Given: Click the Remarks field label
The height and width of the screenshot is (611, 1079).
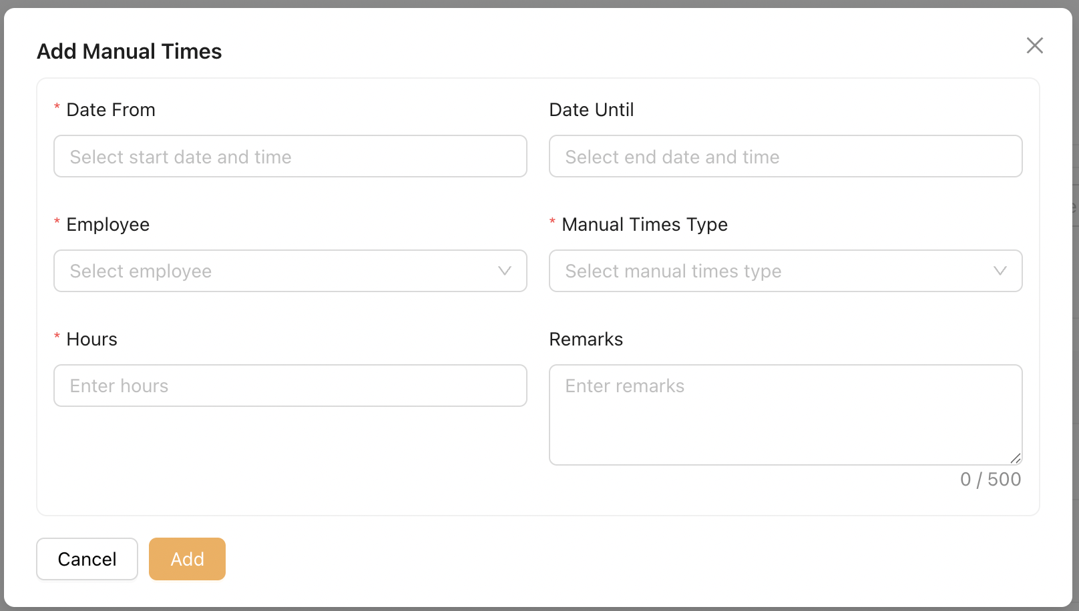Looking at the screenshot, I should [586, 340].
